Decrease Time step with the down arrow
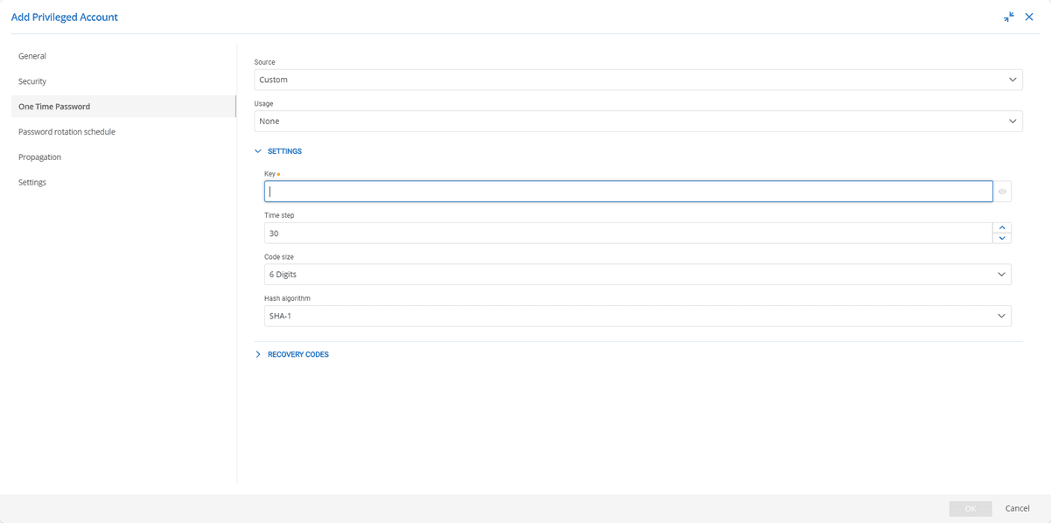This screenshot has height=523, width=1051. coord(1002,238)
